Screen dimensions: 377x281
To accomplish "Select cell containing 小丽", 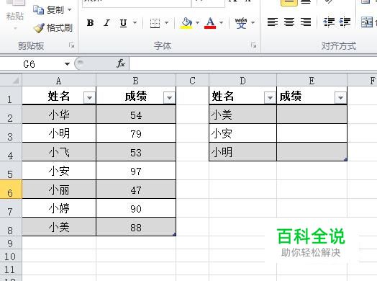I will coord(59,189).
